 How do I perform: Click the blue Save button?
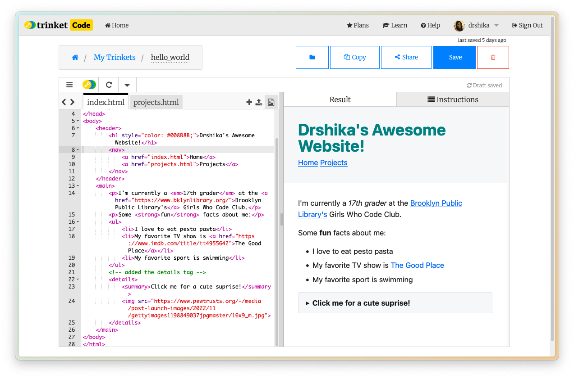(x=455, y=57)
